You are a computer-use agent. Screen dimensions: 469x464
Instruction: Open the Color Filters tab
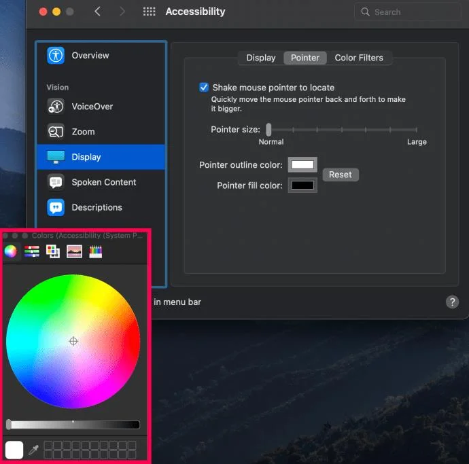359,58
